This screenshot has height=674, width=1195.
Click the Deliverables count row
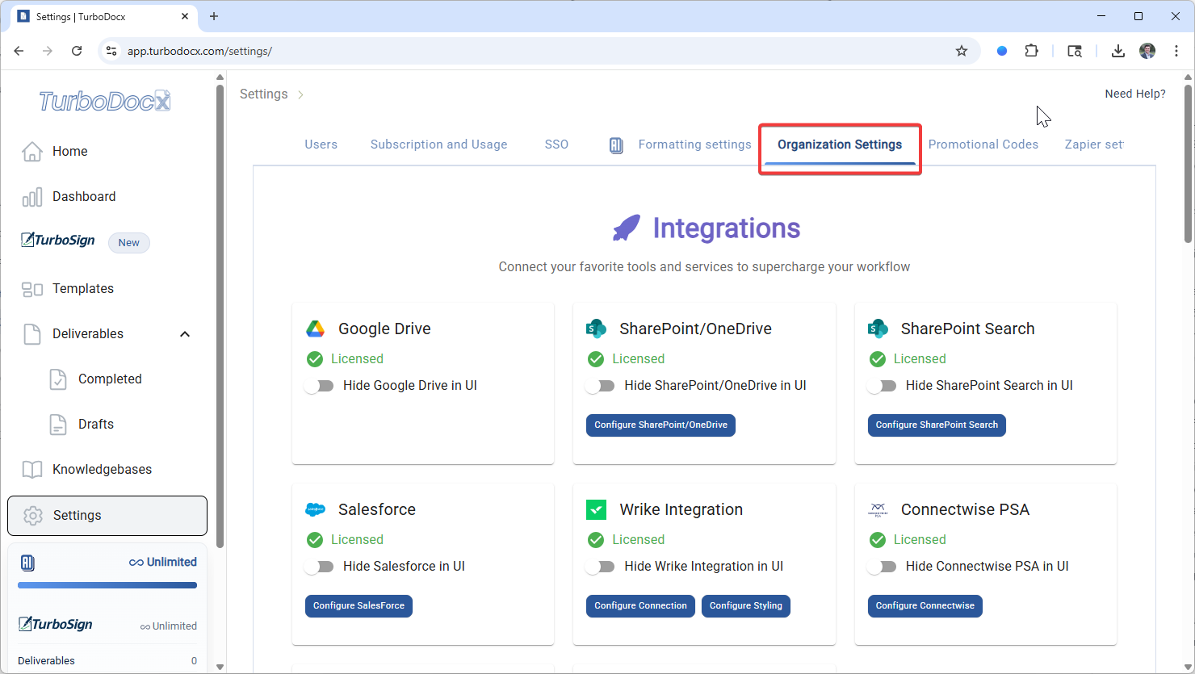(107, 661)
